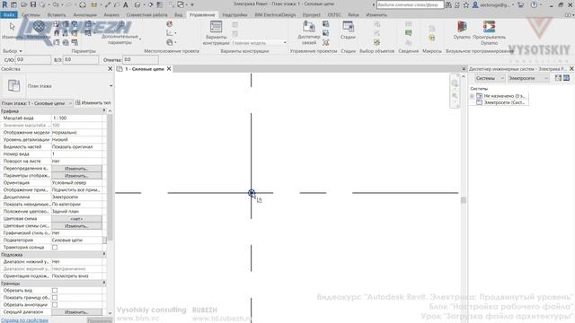Click the Macros security icon in the Макросы panel
Image resolution: width=575 pixels, height=323 pixels.
pyautogui.click(x=432, y=38)
